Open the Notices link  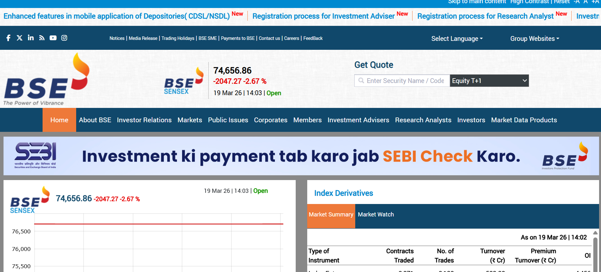click(117, 38)
